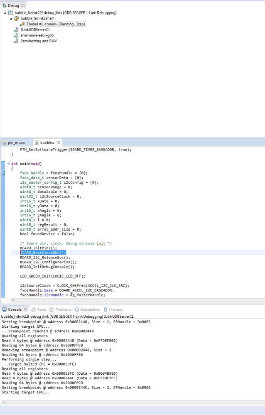
Task: Click the process icon beside Semihosting and SWV
Action: pos(17,41)
